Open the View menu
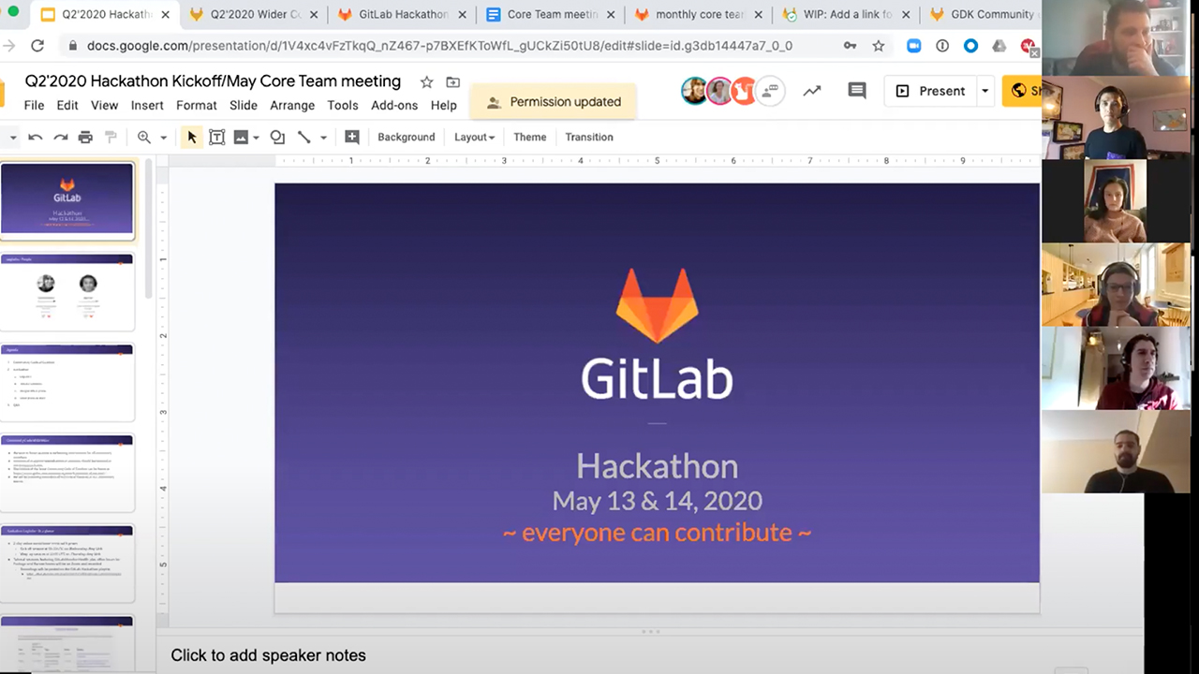Viewport: 1199px width, 674px height. 104,105
